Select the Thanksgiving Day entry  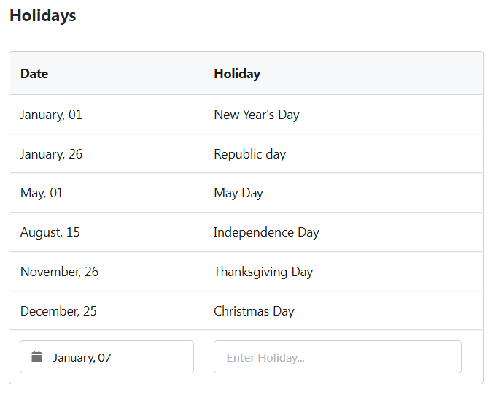pyautogui.click(x=263, y=272)
